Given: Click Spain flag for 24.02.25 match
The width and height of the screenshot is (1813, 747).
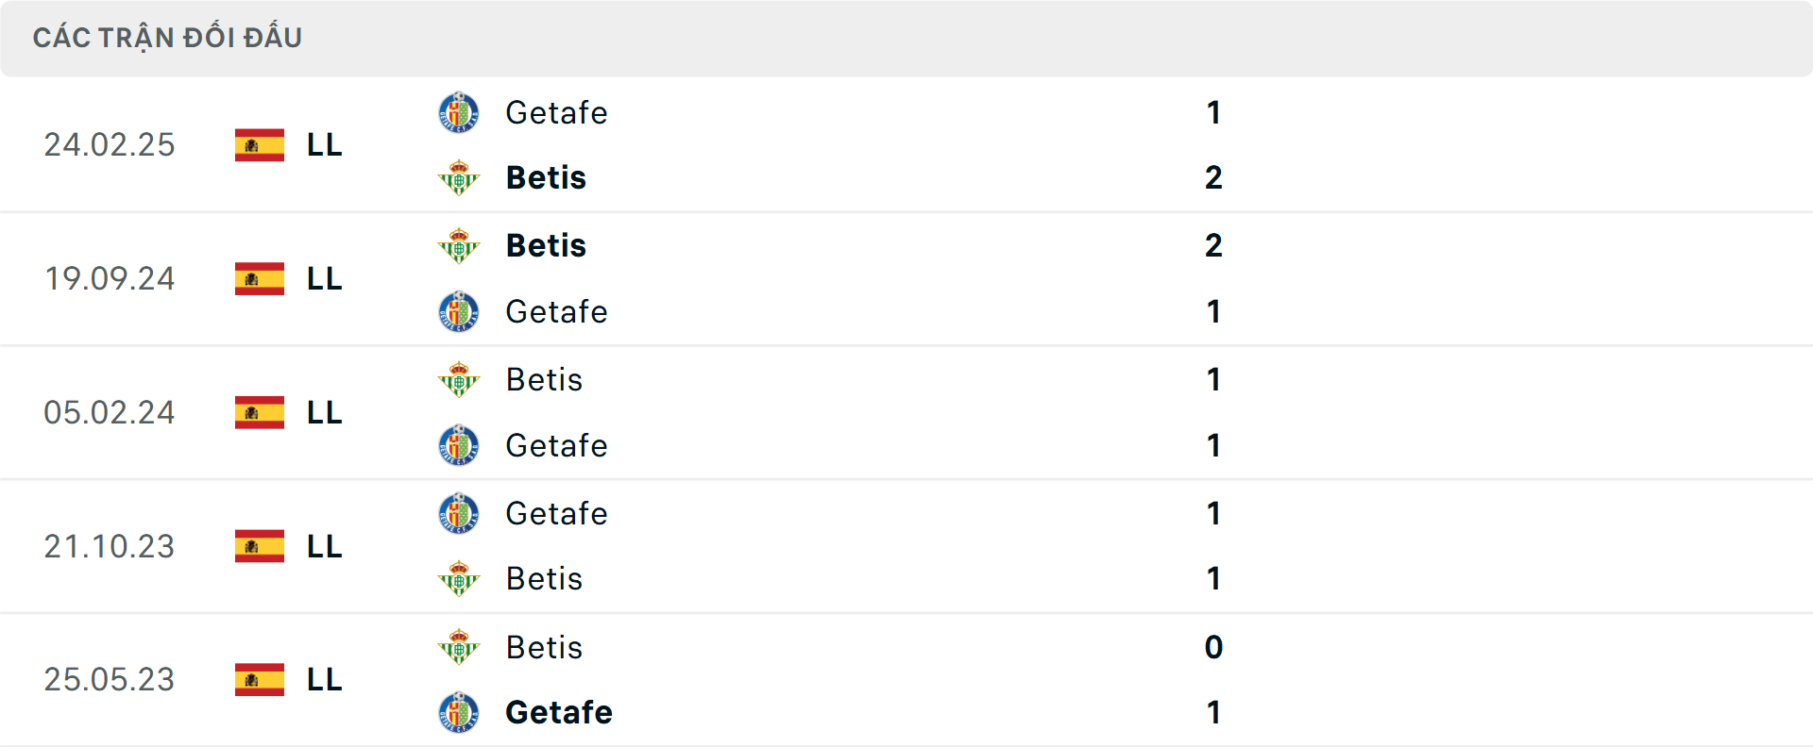Looking at the screenshot, I should (x=260, y=144).
